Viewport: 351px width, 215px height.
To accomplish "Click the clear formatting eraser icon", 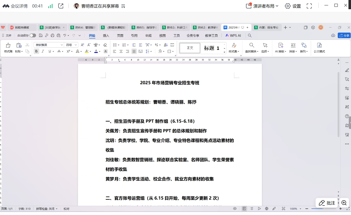I will [105, 45].
